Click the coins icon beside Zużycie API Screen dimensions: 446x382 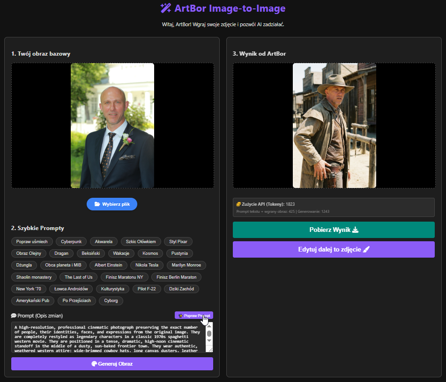pyautogui.click(x=238, y=204)
